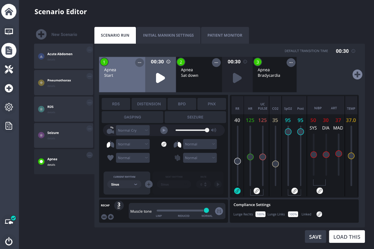Viewport: 374px width, 249px height.
Task: Add a new scenario step at end
Action: point(357,75)
